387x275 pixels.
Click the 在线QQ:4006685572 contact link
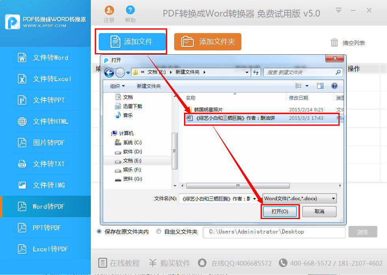coord(235,263)
